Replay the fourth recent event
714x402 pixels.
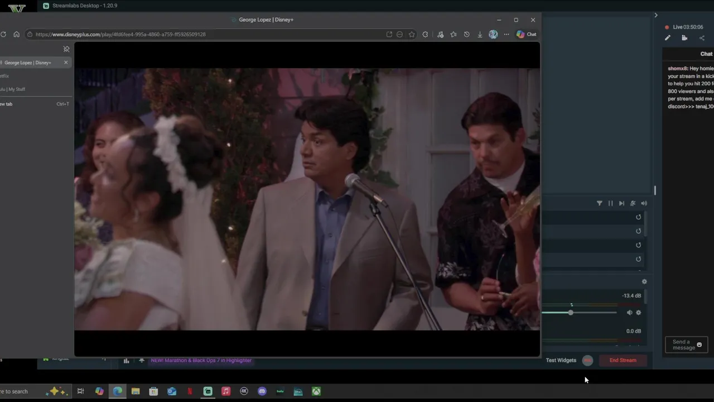coord(639,259)
